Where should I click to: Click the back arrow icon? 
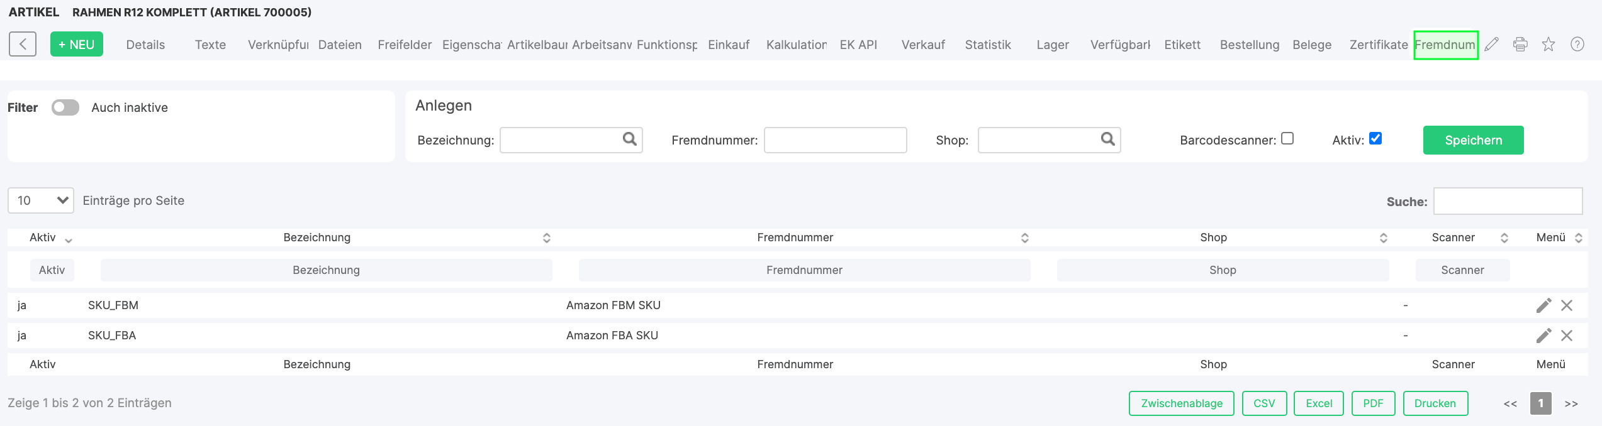click(23, 44)
